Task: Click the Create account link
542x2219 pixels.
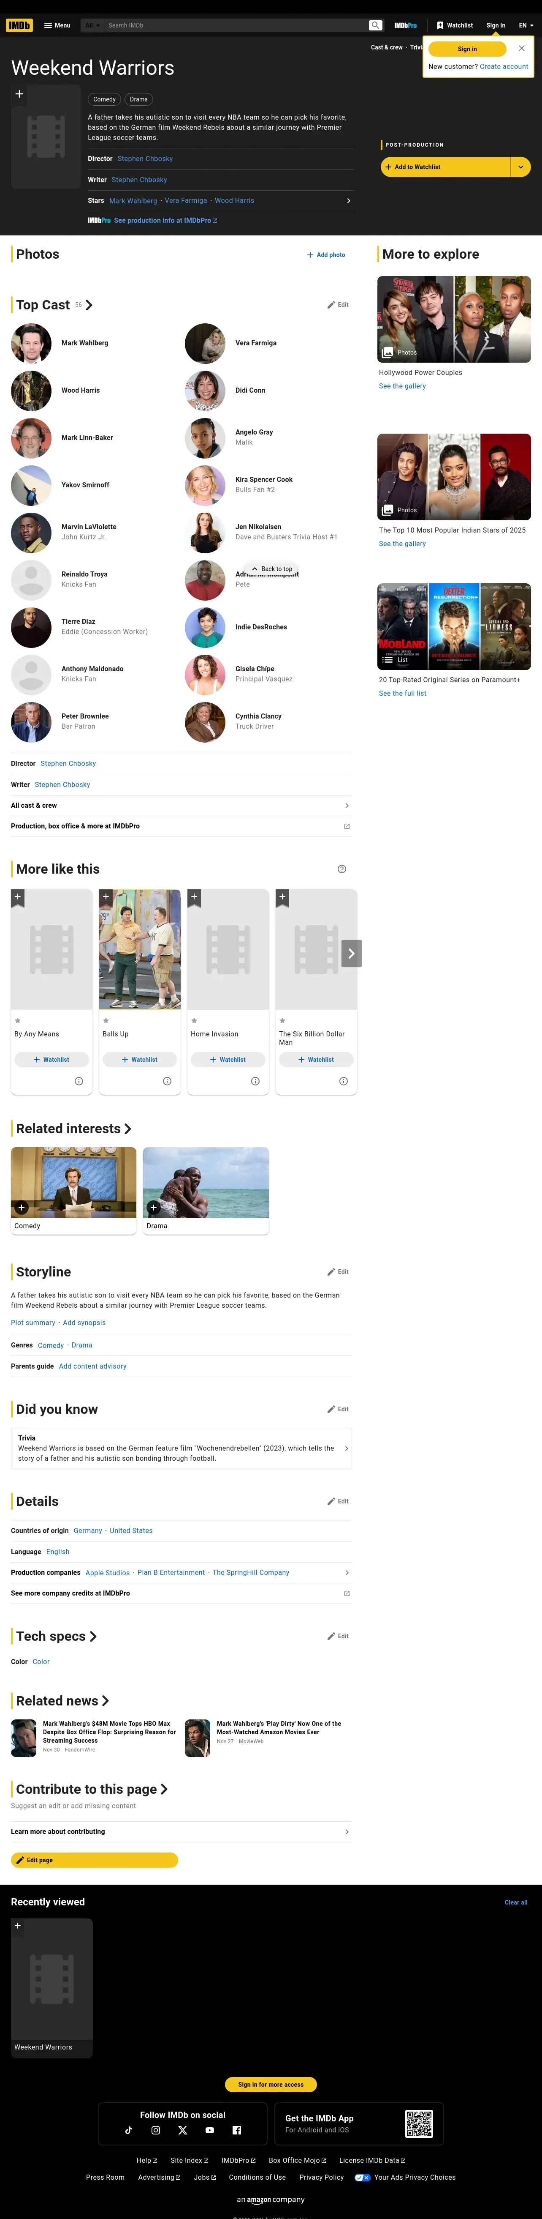Action: [504, 66]
